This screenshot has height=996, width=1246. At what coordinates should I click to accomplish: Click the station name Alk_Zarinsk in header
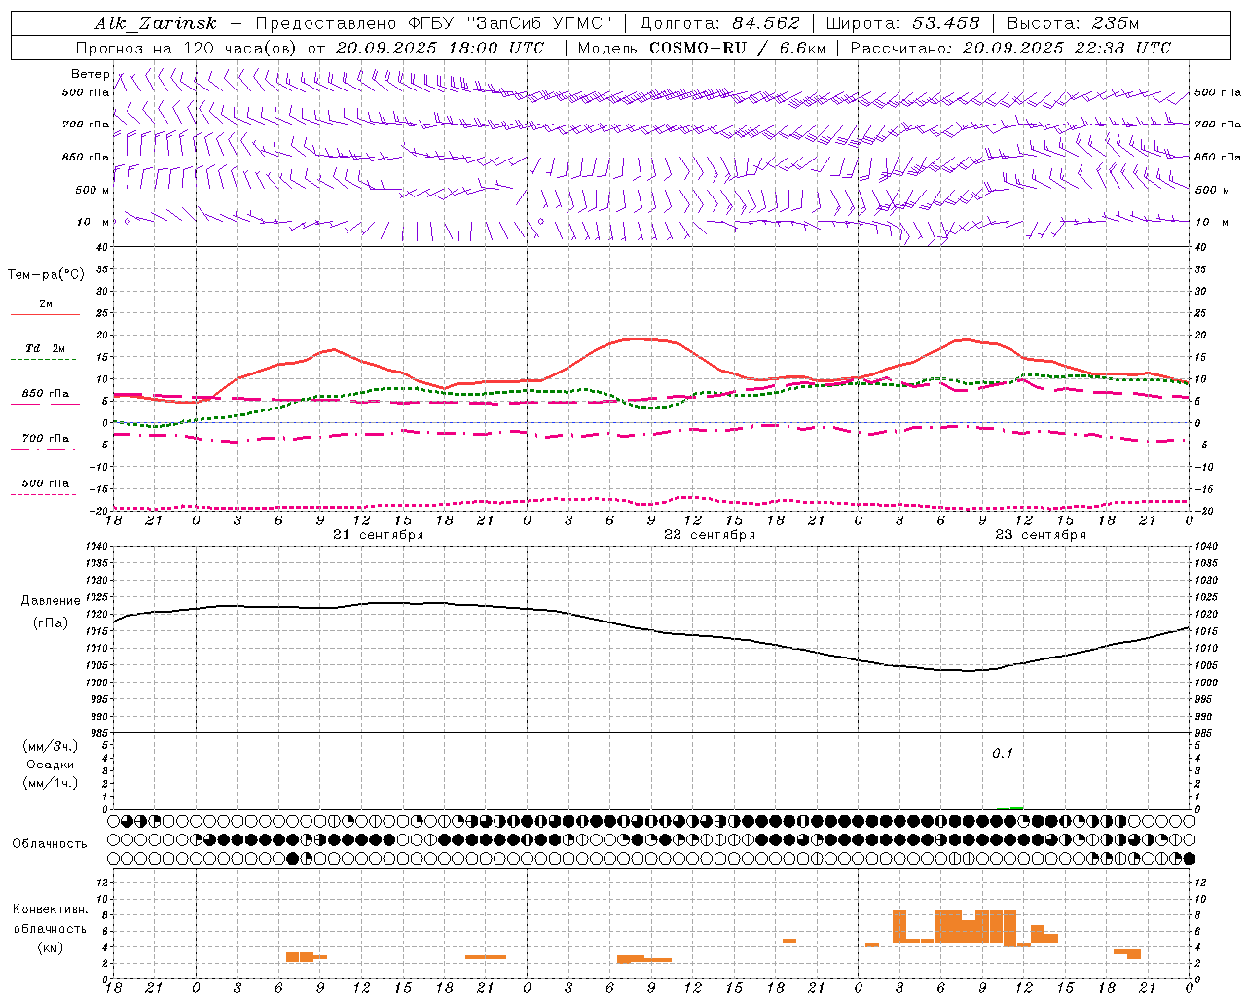[x=156, y=23]
